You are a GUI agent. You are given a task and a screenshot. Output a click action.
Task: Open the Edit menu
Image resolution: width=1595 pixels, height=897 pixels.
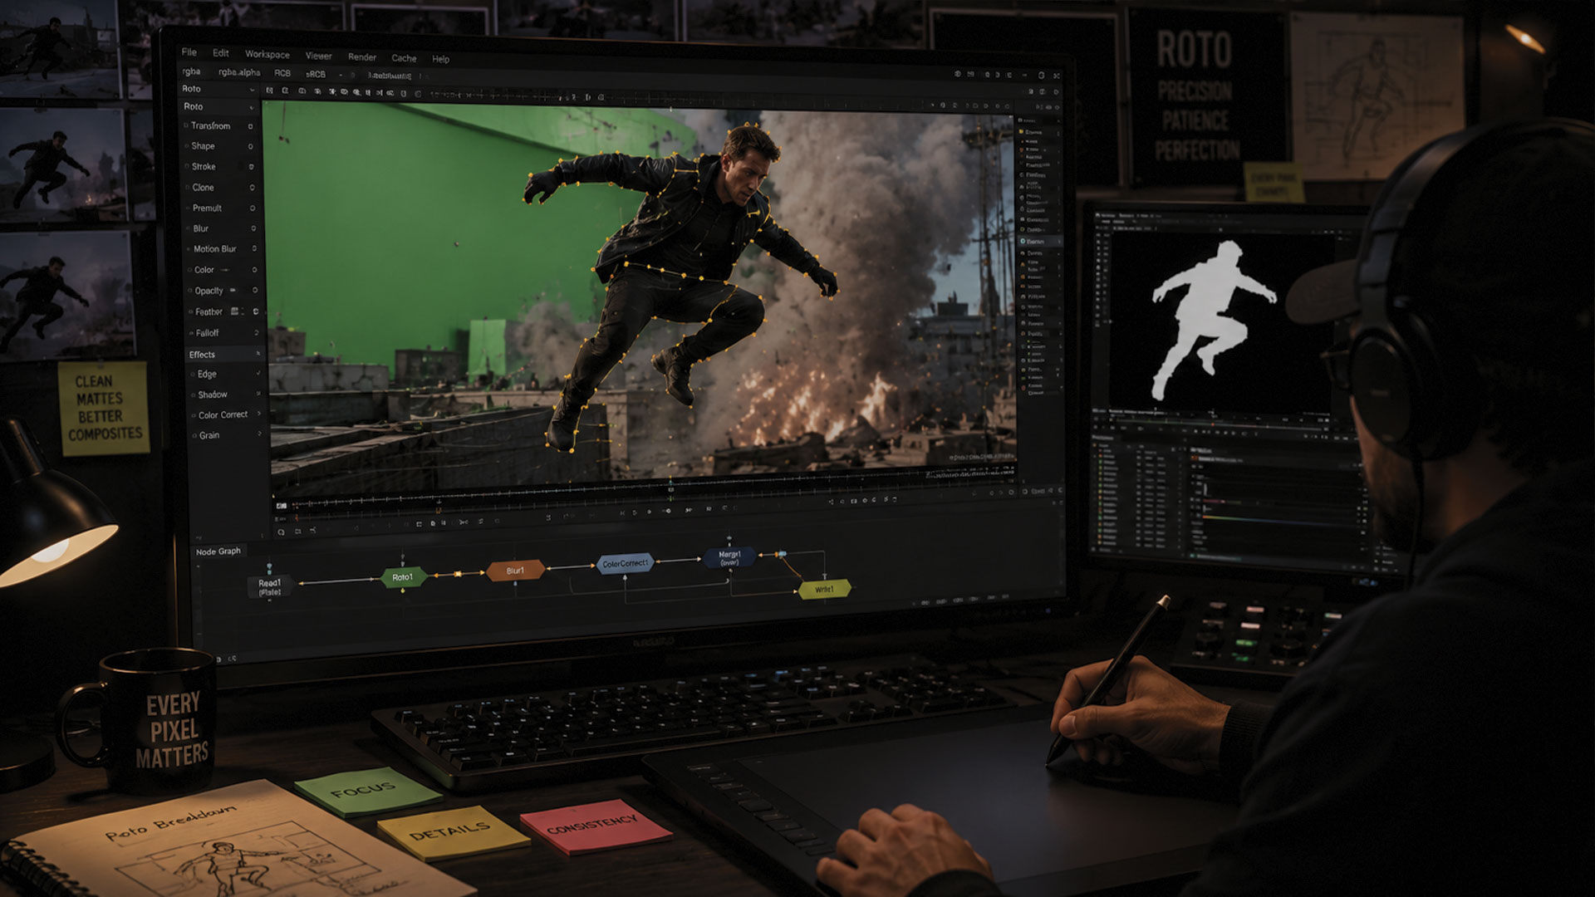[221, 52]
